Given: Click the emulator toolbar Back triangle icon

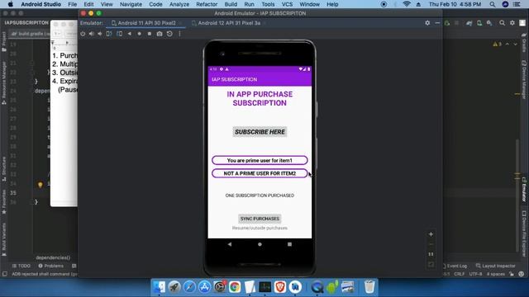Looking at the screenshot, I should click(x=130, y=34).
